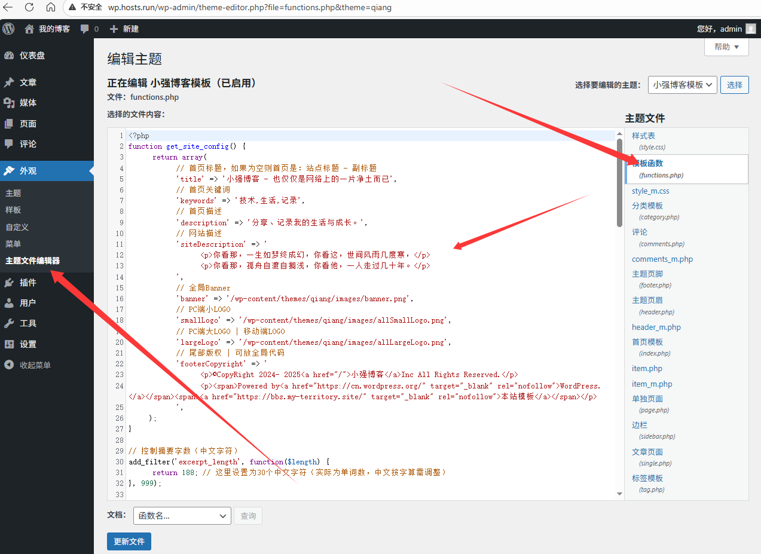Viewport: 761px width, 554px height.
Task: Open 仪表盘 dashboard from sidebar
Action: coord(32,56)
